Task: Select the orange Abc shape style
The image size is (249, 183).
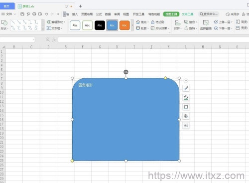Action: (124, 25)
